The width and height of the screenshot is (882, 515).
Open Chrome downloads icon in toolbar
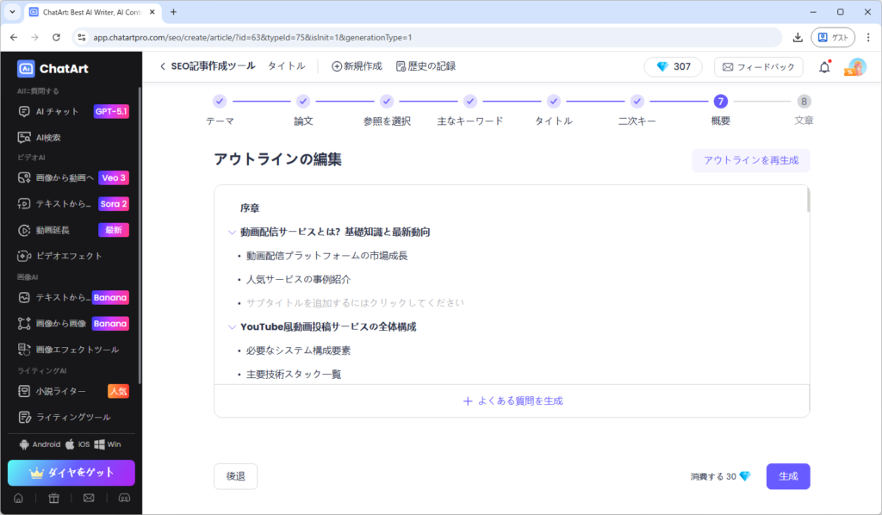click(798, 37)
